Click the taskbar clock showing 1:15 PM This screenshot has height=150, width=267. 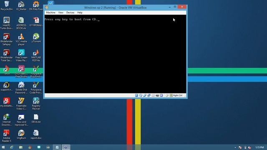[259, 147]
